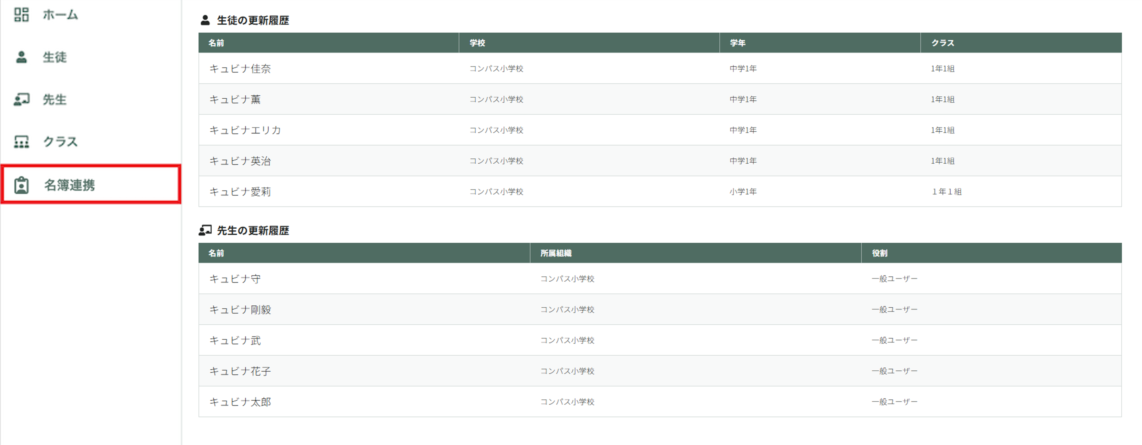Select teacher row キュビナ太郎
This screenshot has height=445, width=1142.
240,402
